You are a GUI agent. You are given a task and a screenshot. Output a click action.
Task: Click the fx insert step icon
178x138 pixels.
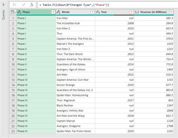(x=32, y=5)
